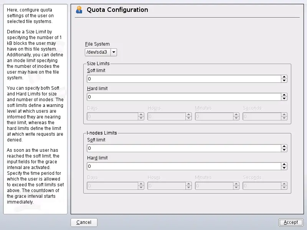
Task: Focus the I-nodes hard limit input
Action: [x=183, y=166]
